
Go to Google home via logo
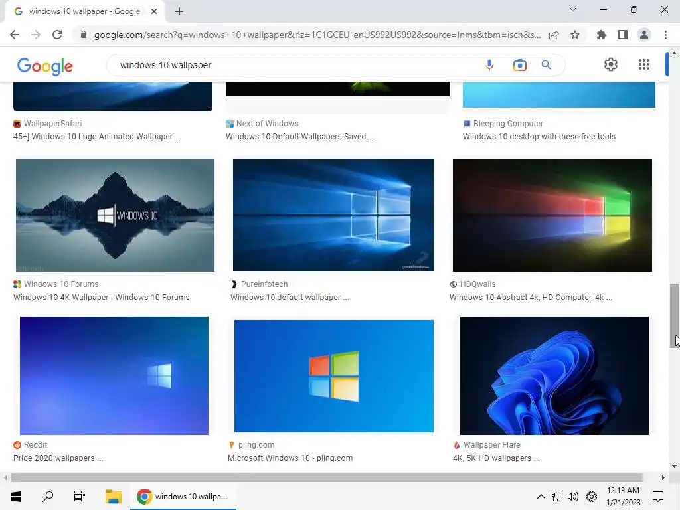click(x=44, y=66)
